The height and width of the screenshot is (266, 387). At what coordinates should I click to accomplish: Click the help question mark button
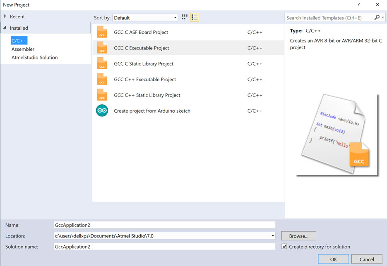[358, 5]
